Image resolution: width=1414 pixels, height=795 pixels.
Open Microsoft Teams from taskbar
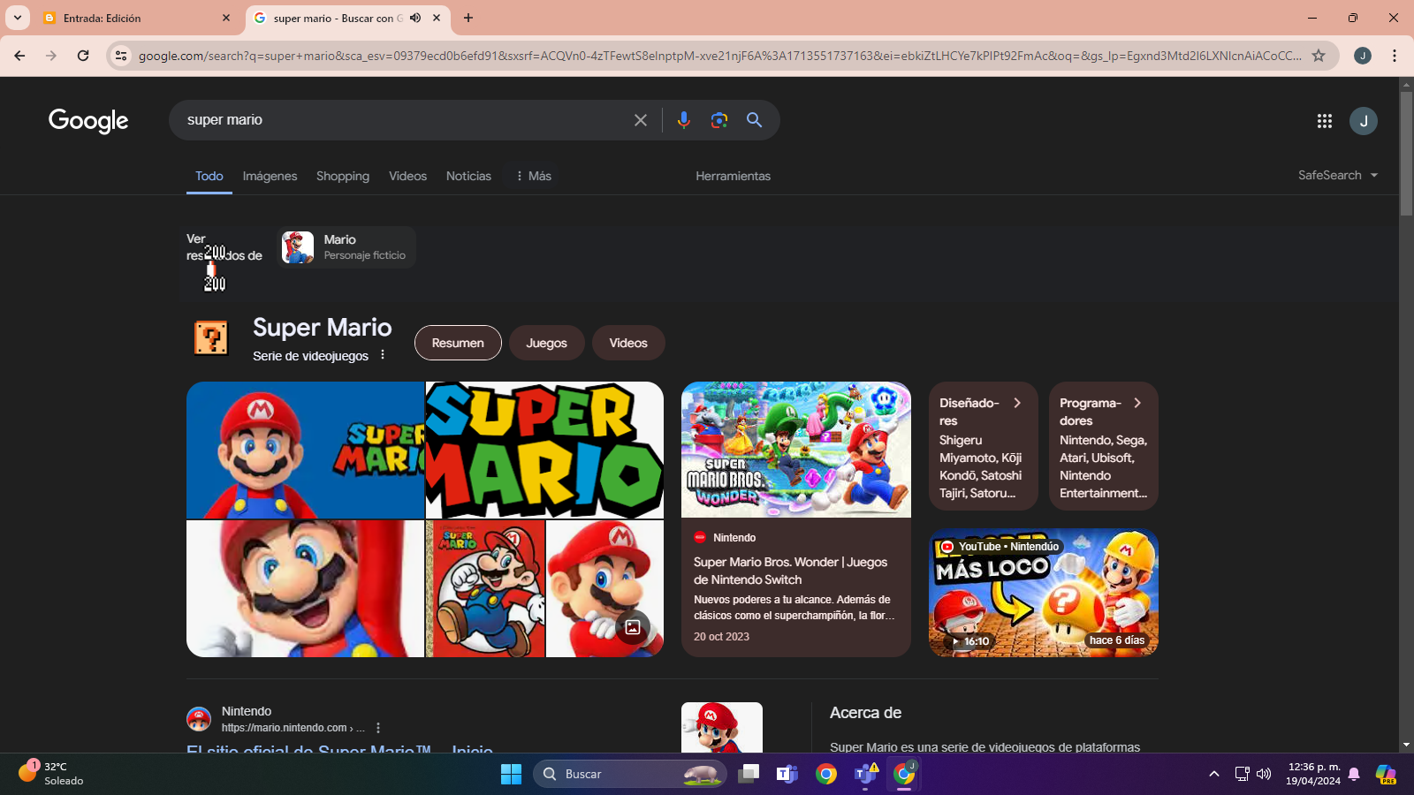pos(787,774)
